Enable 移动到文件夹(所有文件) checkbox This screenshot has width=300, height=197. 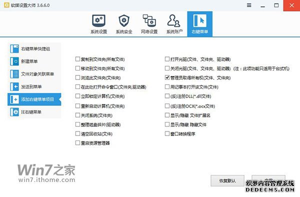point(77,68)
